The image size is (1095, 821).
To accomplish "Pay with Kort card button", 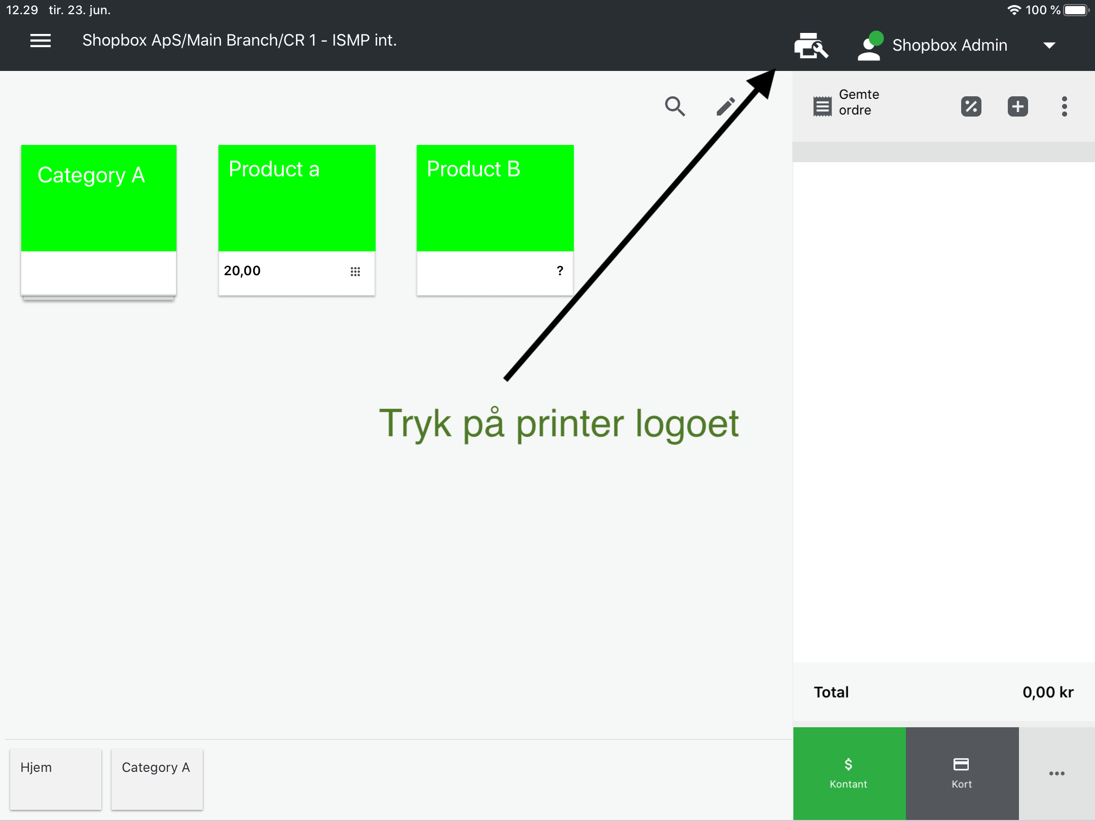I will [x=962, y=773].
